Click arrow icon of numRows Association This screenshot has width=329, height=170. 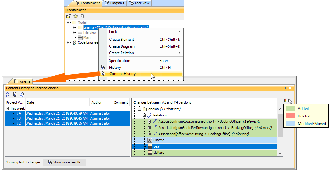(x=155, y=121)
